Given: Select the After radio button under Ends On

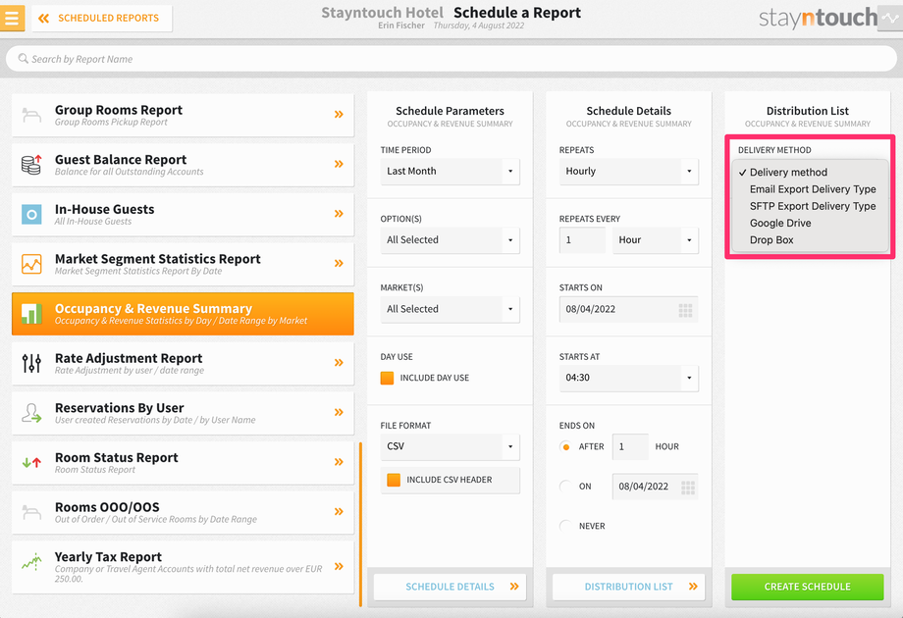Looking at the screenshot, I should (x=565, y=446).
